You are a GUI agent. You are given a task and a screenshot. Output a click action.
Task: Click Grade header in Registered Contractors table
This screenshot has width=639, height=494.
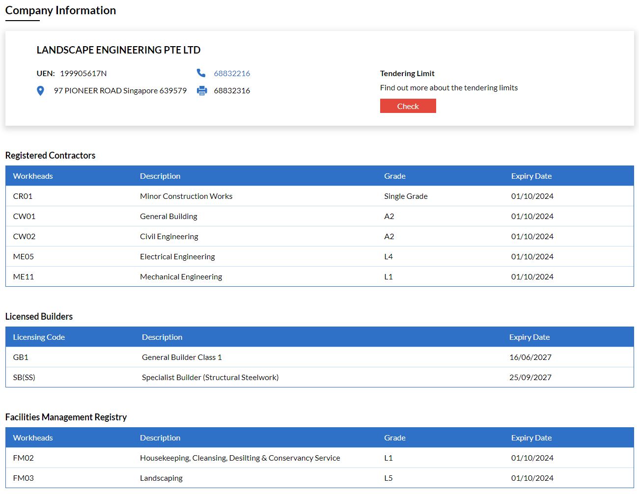pyautogui.click(x=394, y=176)
